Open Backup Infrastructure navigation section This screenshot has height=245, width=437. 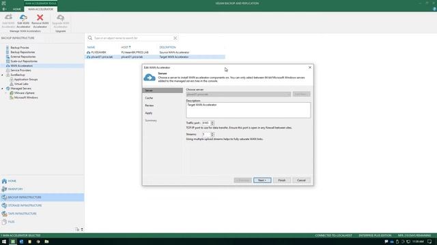[x=42, y=197]
